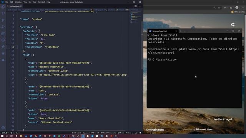
Task: Open new tab in Windows Terminal
Action: point(181,31)
